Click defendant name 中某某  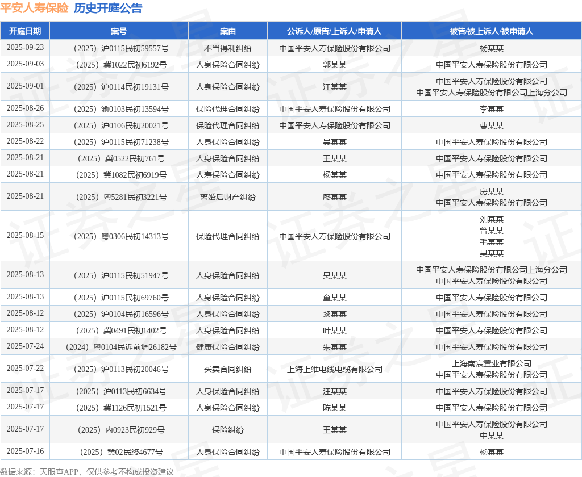click(492, 436)
